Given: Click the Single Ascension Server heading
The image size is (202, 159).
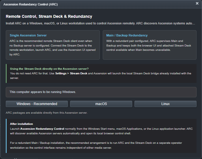Looking at the screenshot, I should pyautogui.click(x=28, y=35).
